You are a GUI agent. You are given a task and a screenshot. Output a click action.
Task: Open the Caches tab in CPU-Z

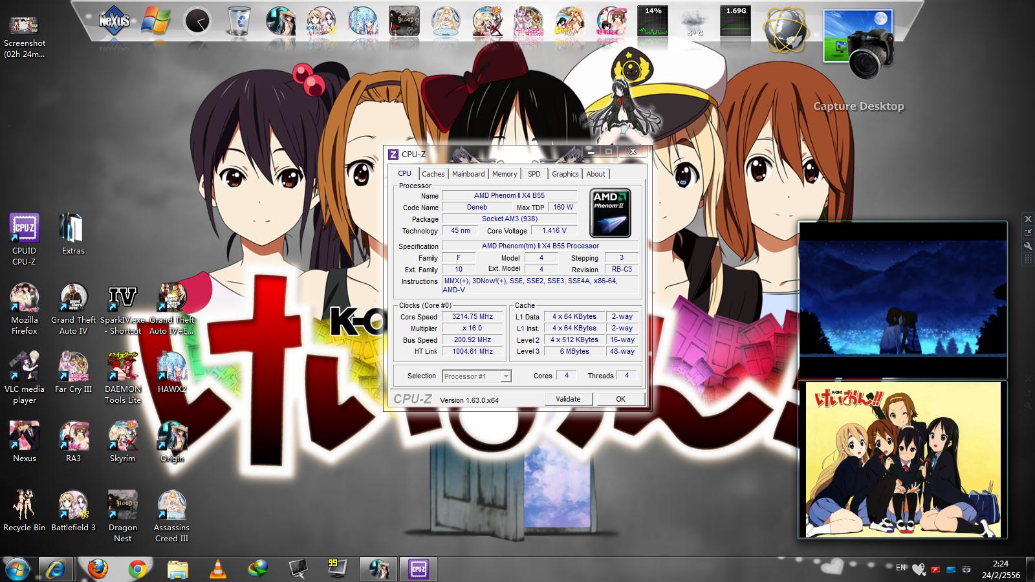pos(433,174)
